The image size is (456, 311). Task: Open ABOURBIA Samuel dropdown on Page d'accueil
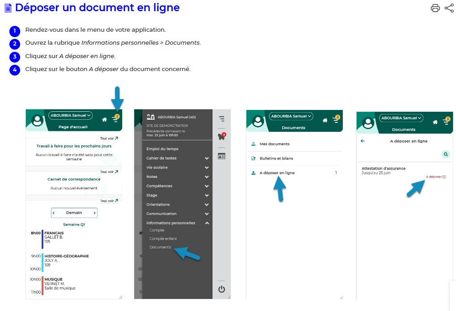[71, 115]
